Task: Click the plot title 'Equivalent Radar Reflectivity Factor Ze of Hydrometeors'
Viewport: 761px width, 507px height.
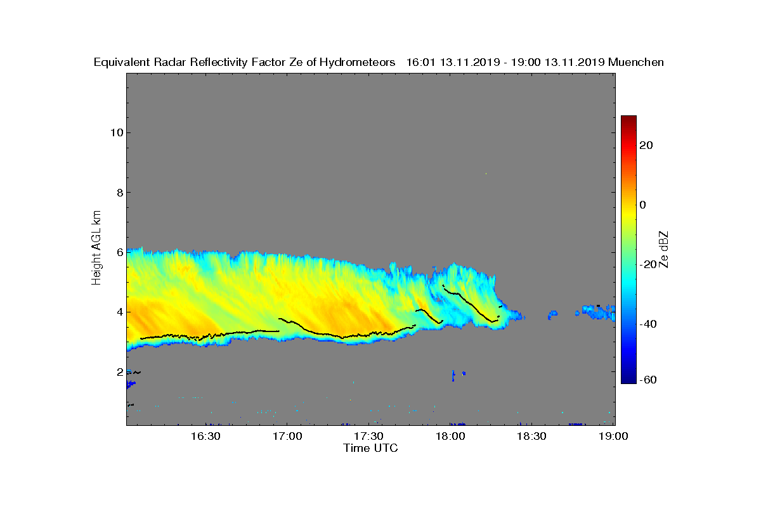Action: (x=244, y=62)
